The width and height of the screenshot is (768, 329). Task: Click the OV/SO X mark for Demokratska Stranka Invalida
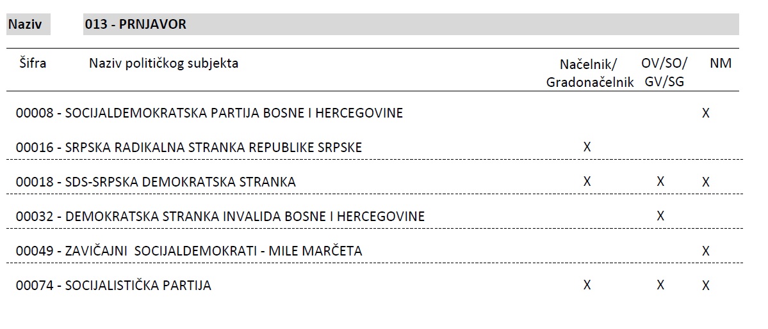click(x=660, y=215)
